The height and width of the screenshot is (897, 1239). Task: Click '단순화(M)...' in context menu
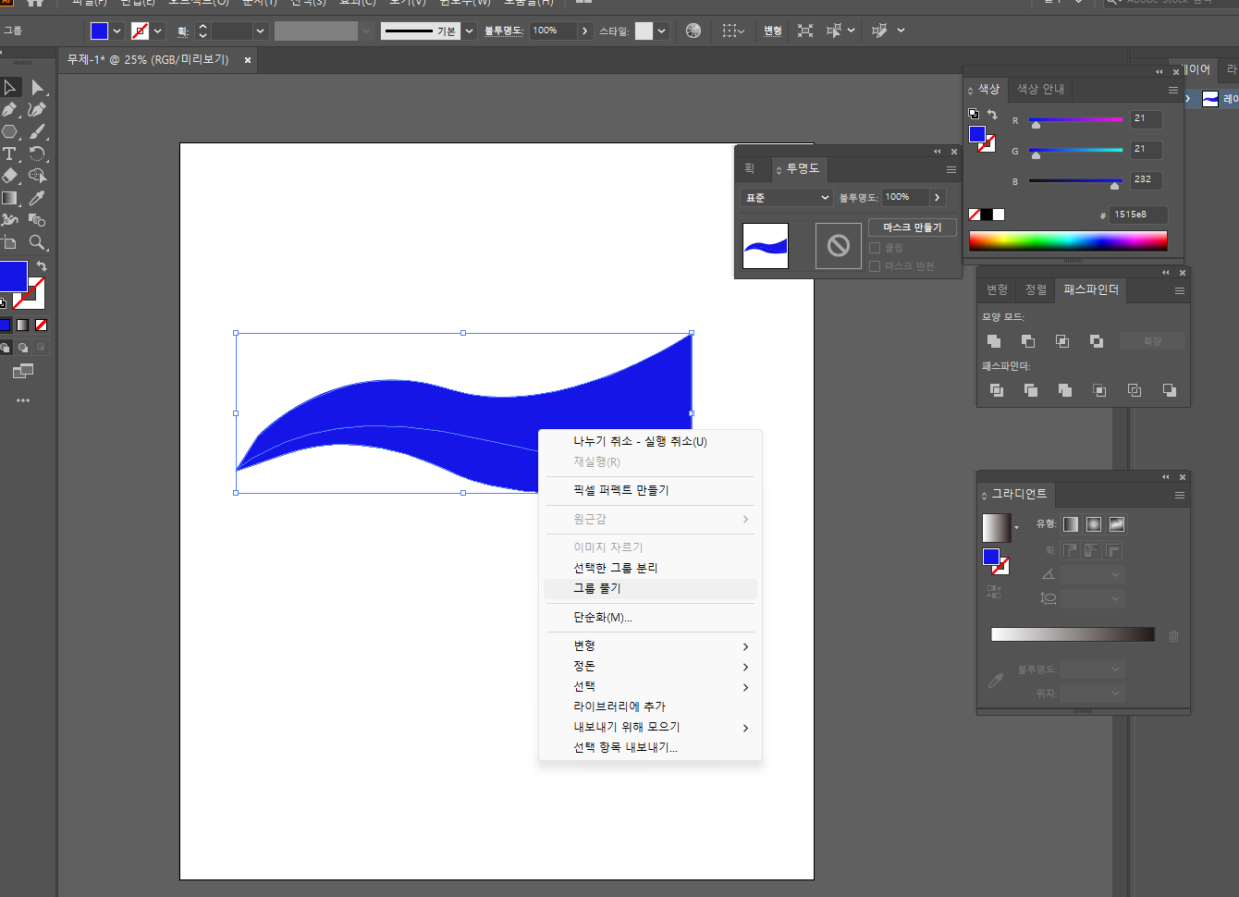[x=603, y=617]
